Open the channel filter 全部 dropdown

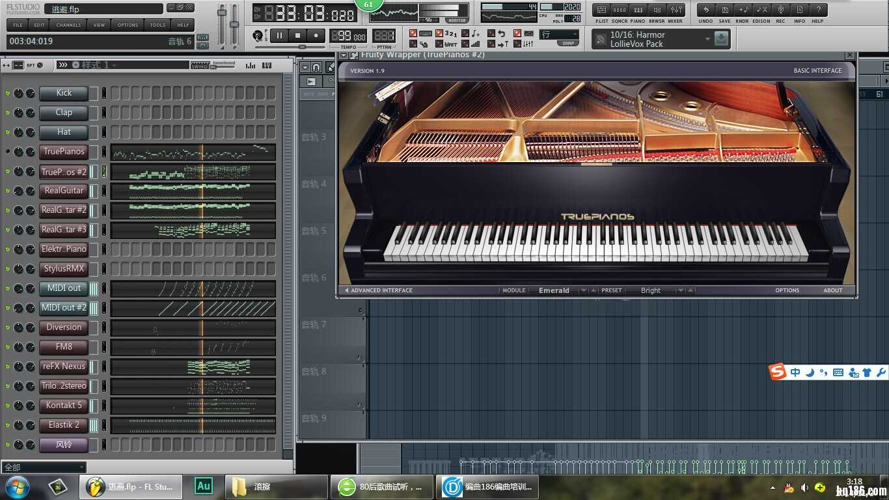(x=44, y=467)
